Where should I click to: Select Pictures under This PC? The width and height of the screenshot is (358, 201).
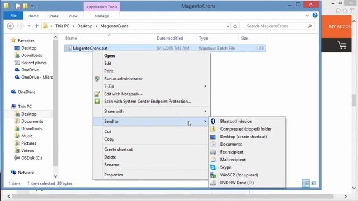point(29,143)
